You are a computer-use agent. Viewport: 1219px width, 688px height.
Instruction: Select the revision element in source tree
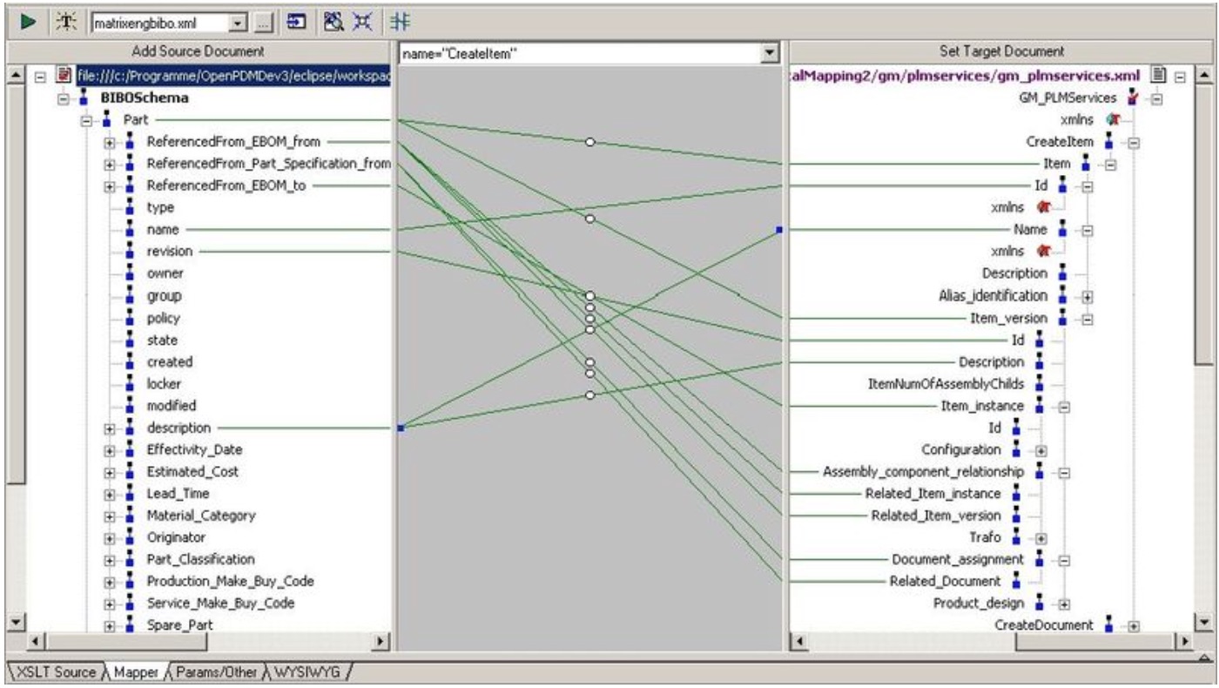[170, 252]
